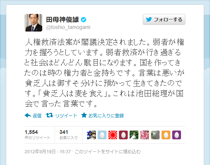Click the このツイートをサイトに埋め込む embed link

(x=108, y=152)
